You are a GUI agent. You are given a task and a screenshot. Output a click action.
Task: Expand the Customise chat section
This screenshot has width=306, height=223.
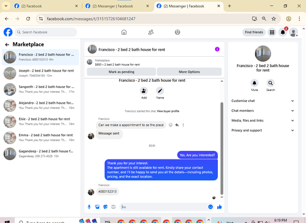pyautogui.click(x=263, y=101)
